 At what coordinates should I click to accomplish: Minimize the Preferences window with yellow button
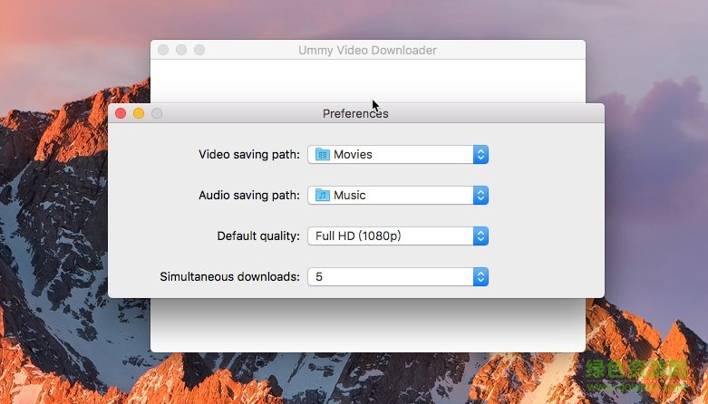[139, 113]
